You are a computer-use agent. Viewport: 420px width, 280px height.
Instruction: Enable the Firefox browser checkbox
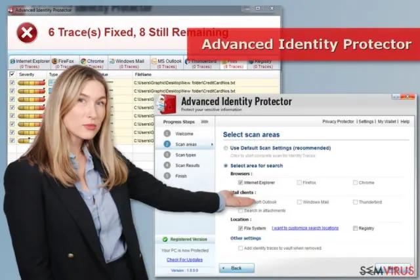pyautogui.click(x=299, y=182)
